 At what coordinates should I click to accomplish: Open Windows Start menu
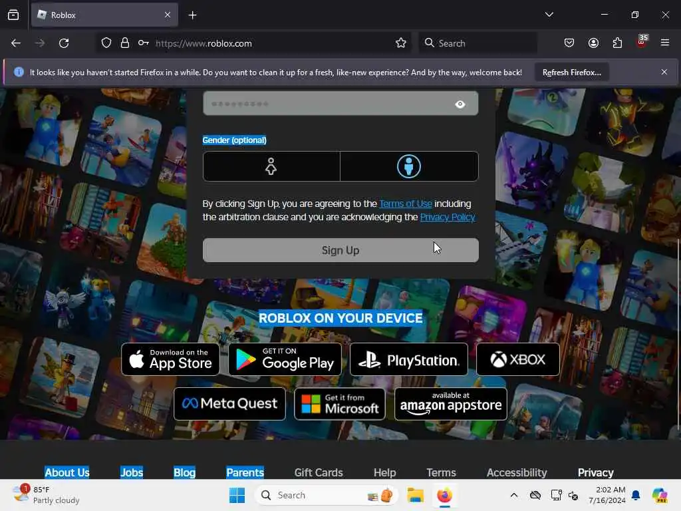(x=237, y=495)
